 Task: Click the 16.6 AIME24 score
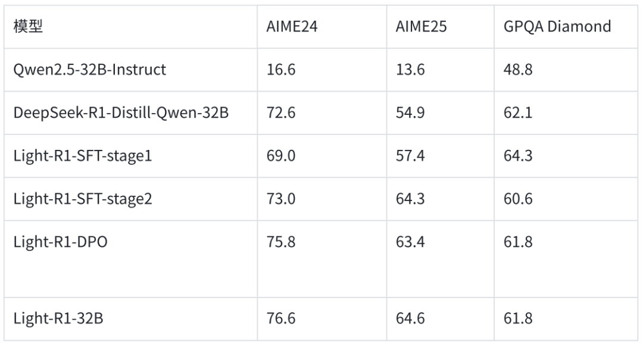[x=281, y=70]
